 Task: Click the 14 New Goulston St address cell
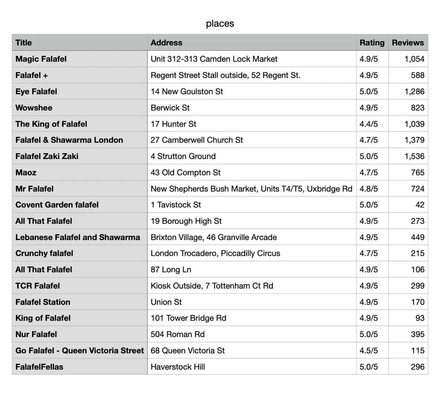point(252,91)
